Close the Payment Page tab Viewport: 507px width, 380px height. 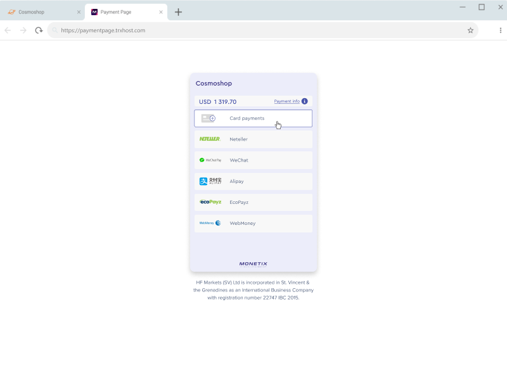161,12
